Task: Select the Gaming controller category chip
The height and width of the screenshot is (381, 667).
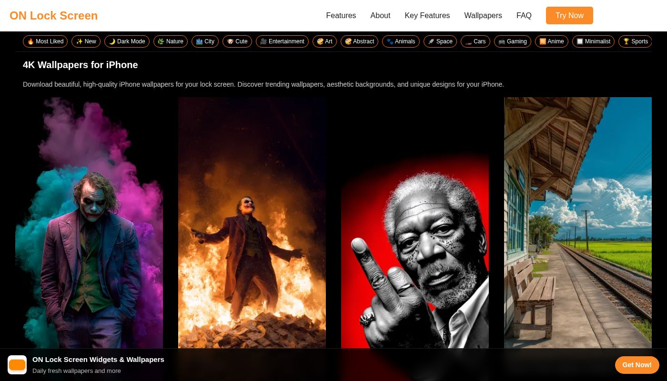Action: pyautogui.click(x=512, y=41)
